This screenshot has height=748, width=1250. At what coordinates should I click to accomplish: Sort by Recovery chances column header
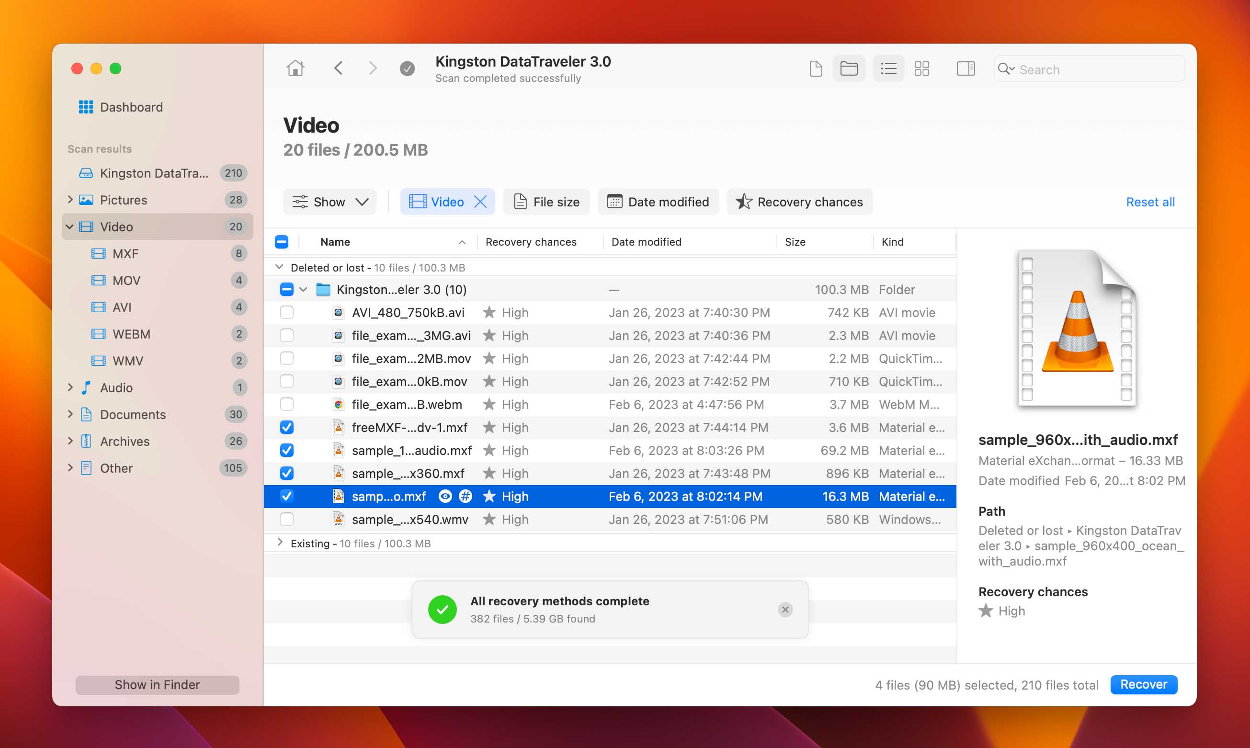pyautogui.click(x=540, y=242)
